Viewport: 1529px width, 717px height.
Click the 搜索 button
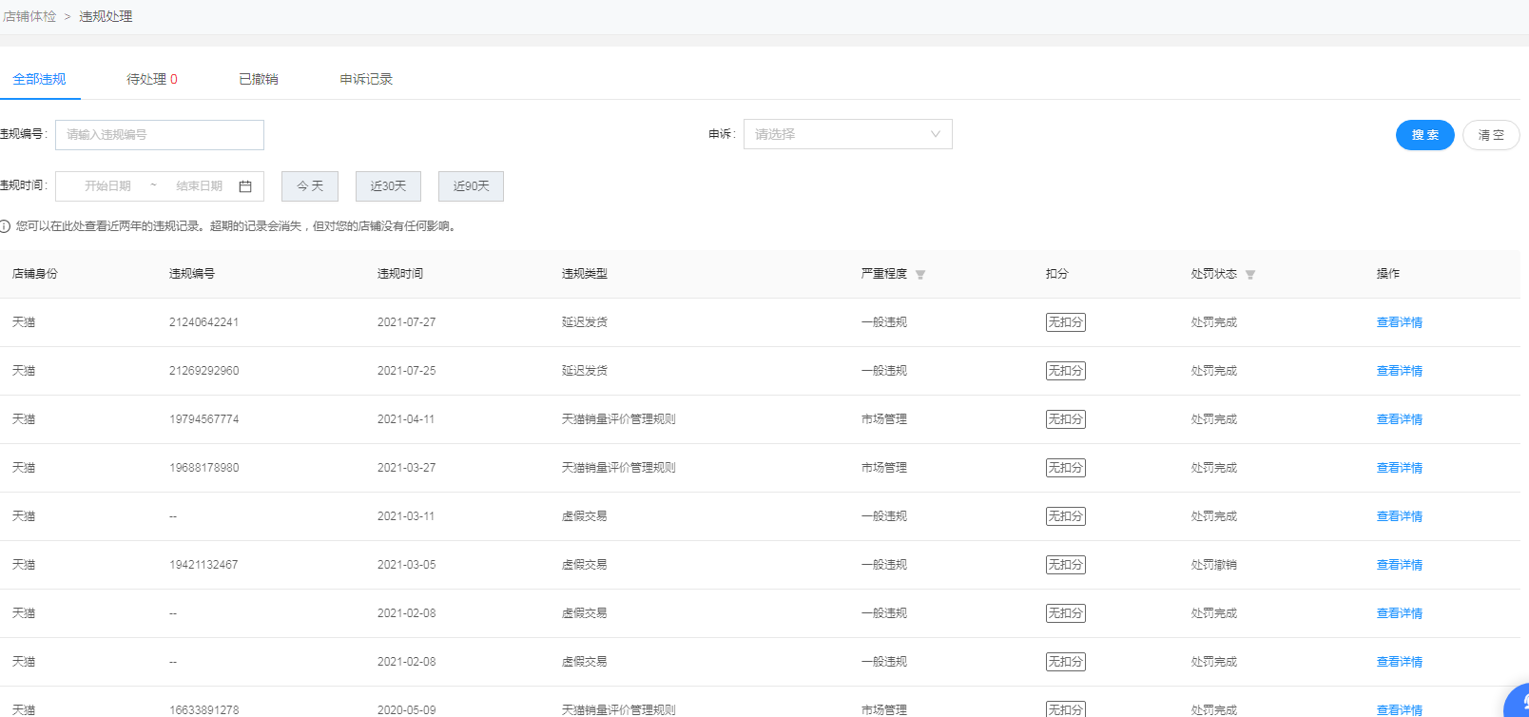coord(1424,135)
